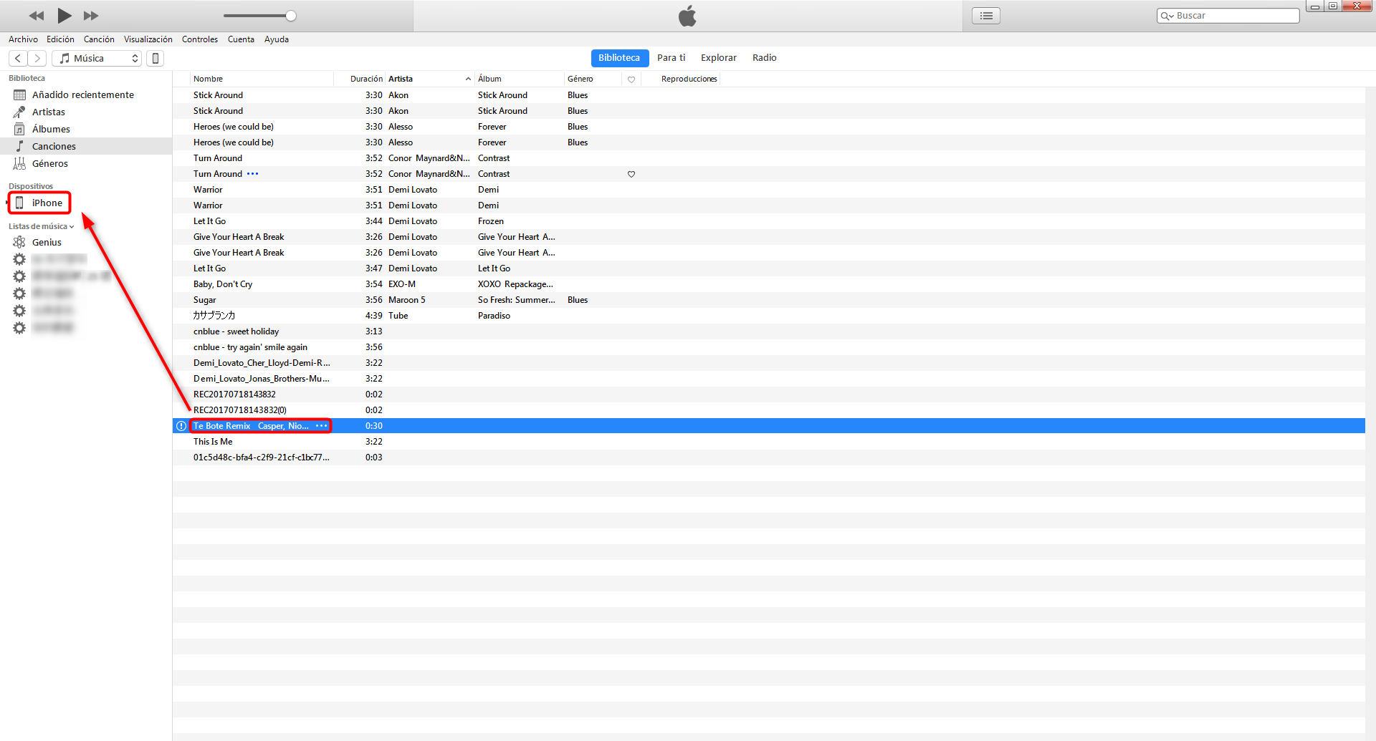Click the rewind icon

(x=36, y=15)
